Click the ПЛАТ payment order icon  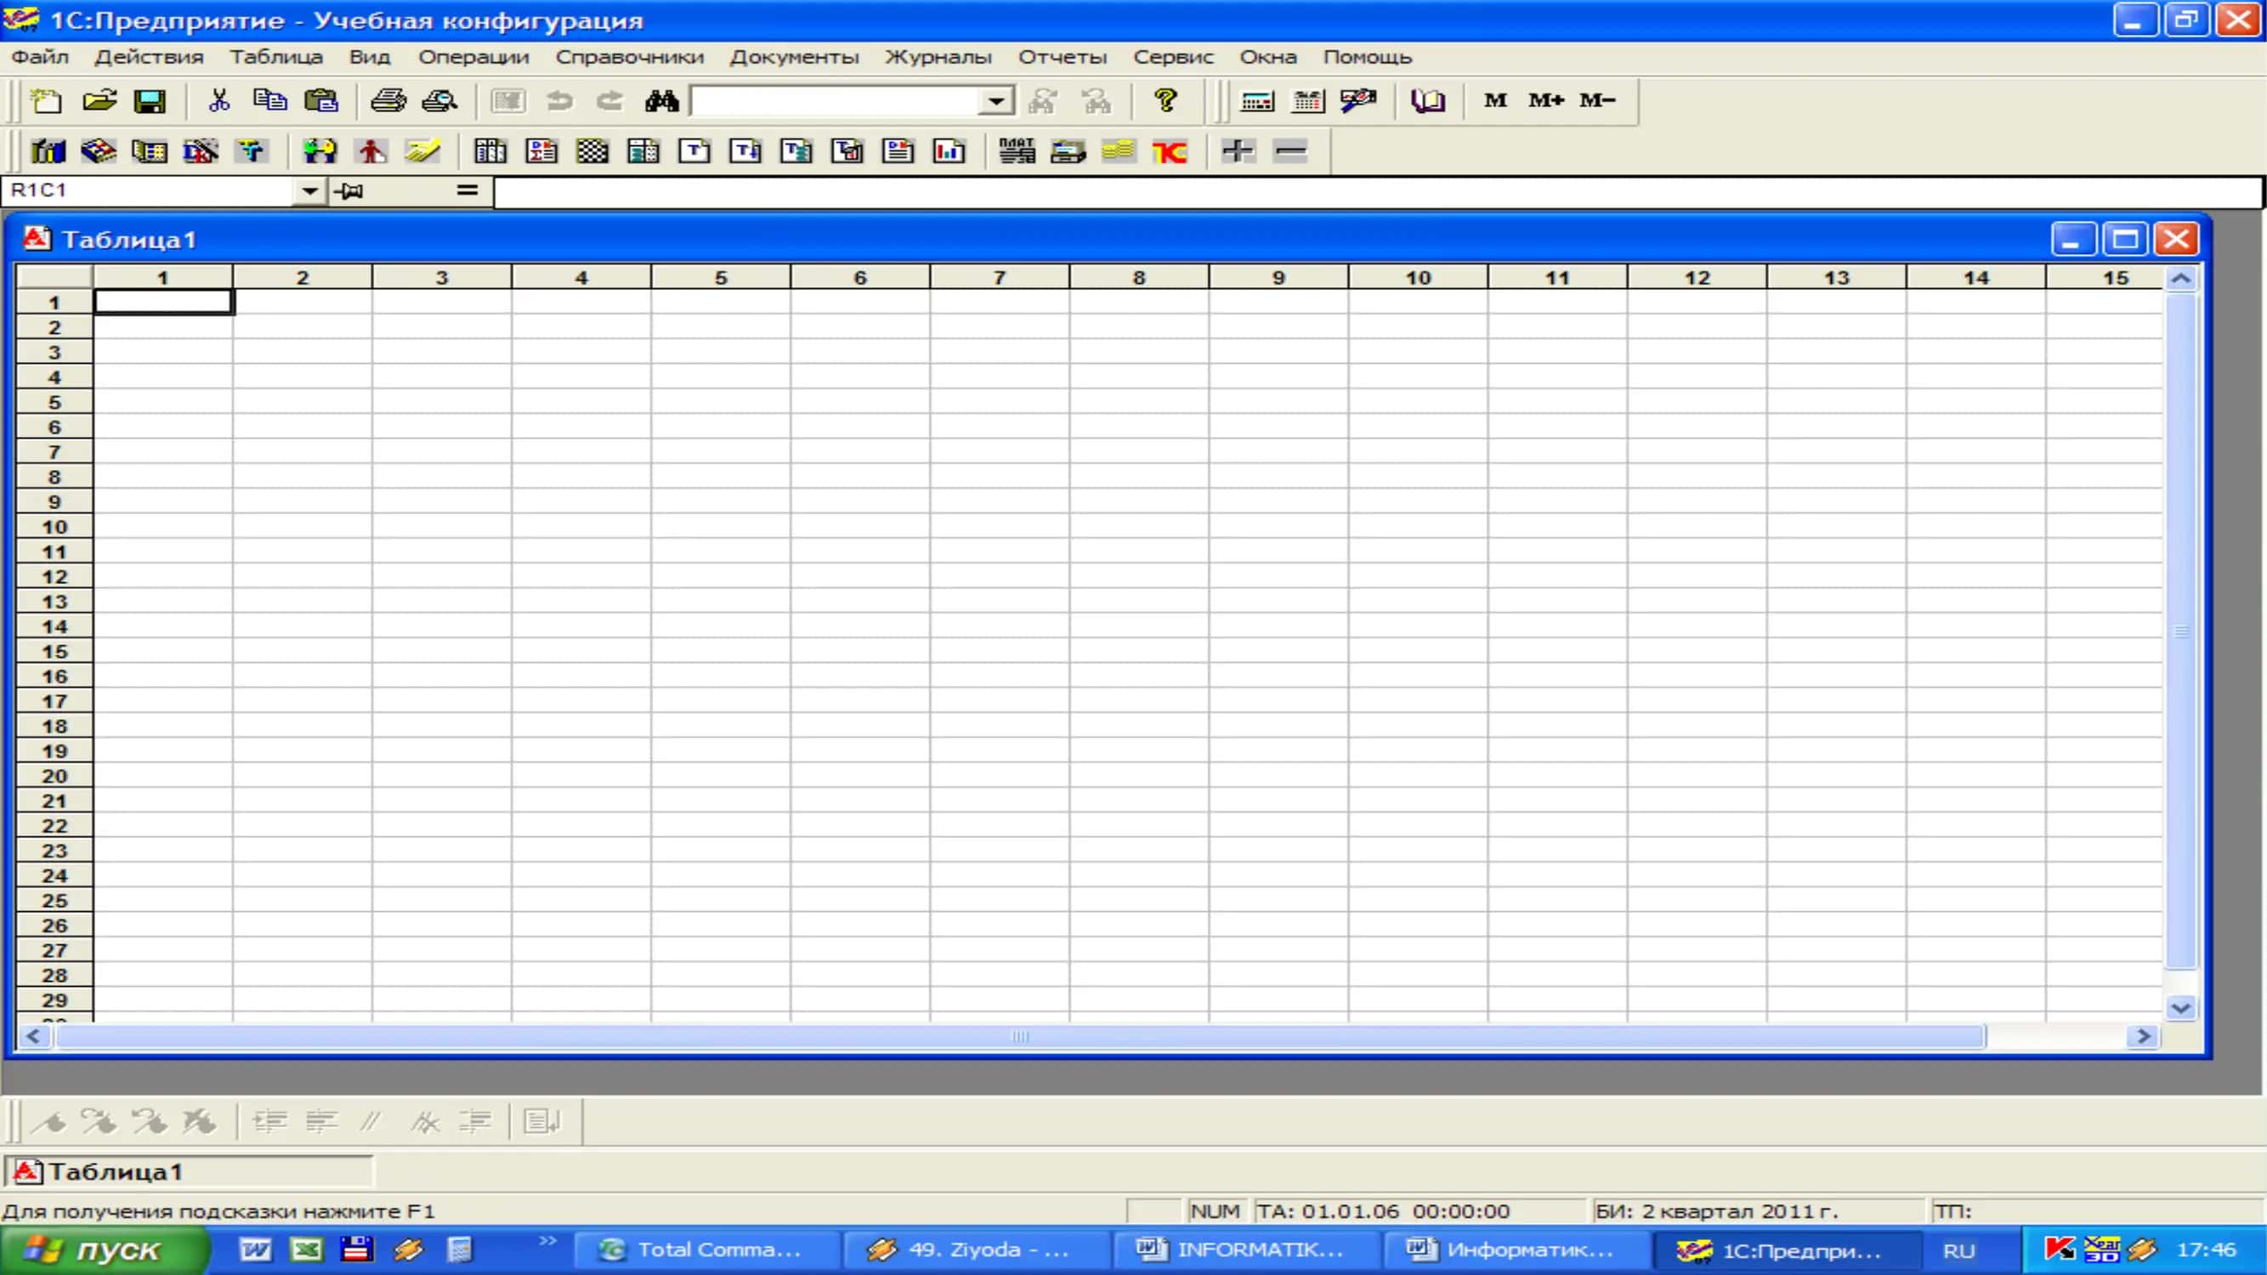click(1017, 151)
